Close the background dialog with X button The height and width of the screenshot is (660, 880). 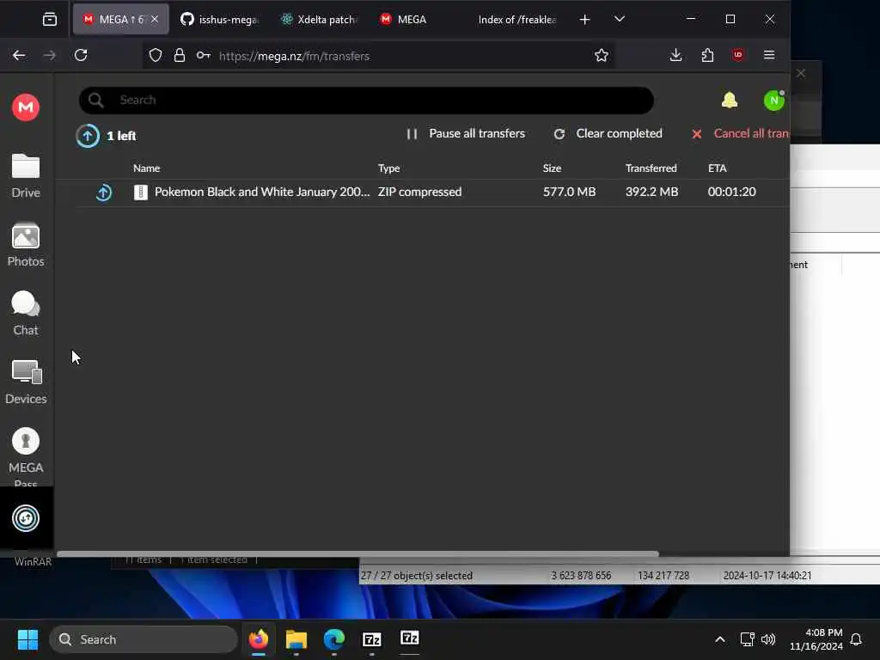(801, 74)
